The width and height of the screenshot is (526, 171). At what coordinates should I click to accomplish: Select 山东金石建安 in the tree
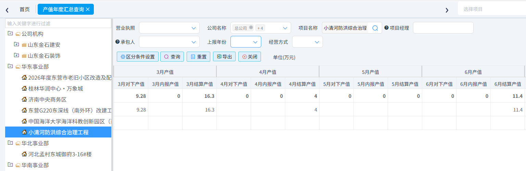44,45
